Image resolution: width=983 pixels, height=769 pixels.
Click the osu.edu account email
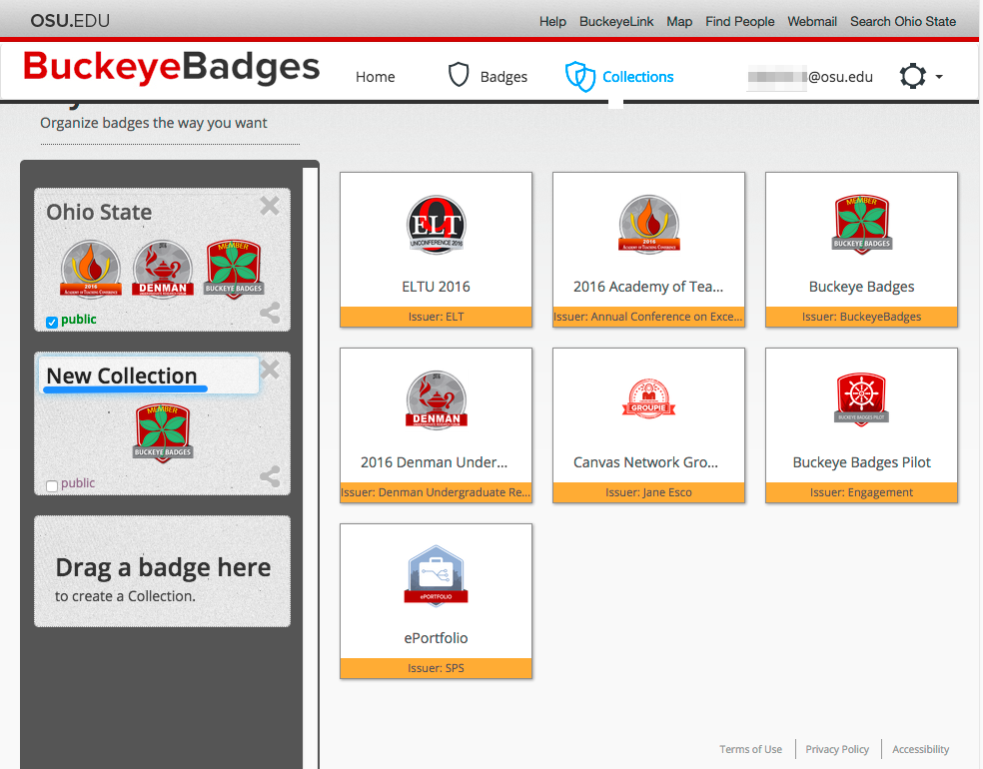point(810,77)
